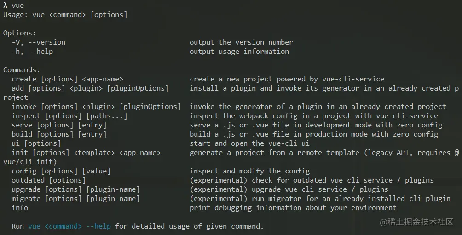Click the "add" command name
462x235 pixels.
[x=17, y=88]
